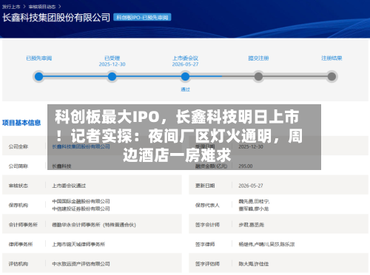Image resolution: width=370 pixels, height=275 pixels.
Task: Select the 已预先审阅 timeline node
Action: click(38, 77)
